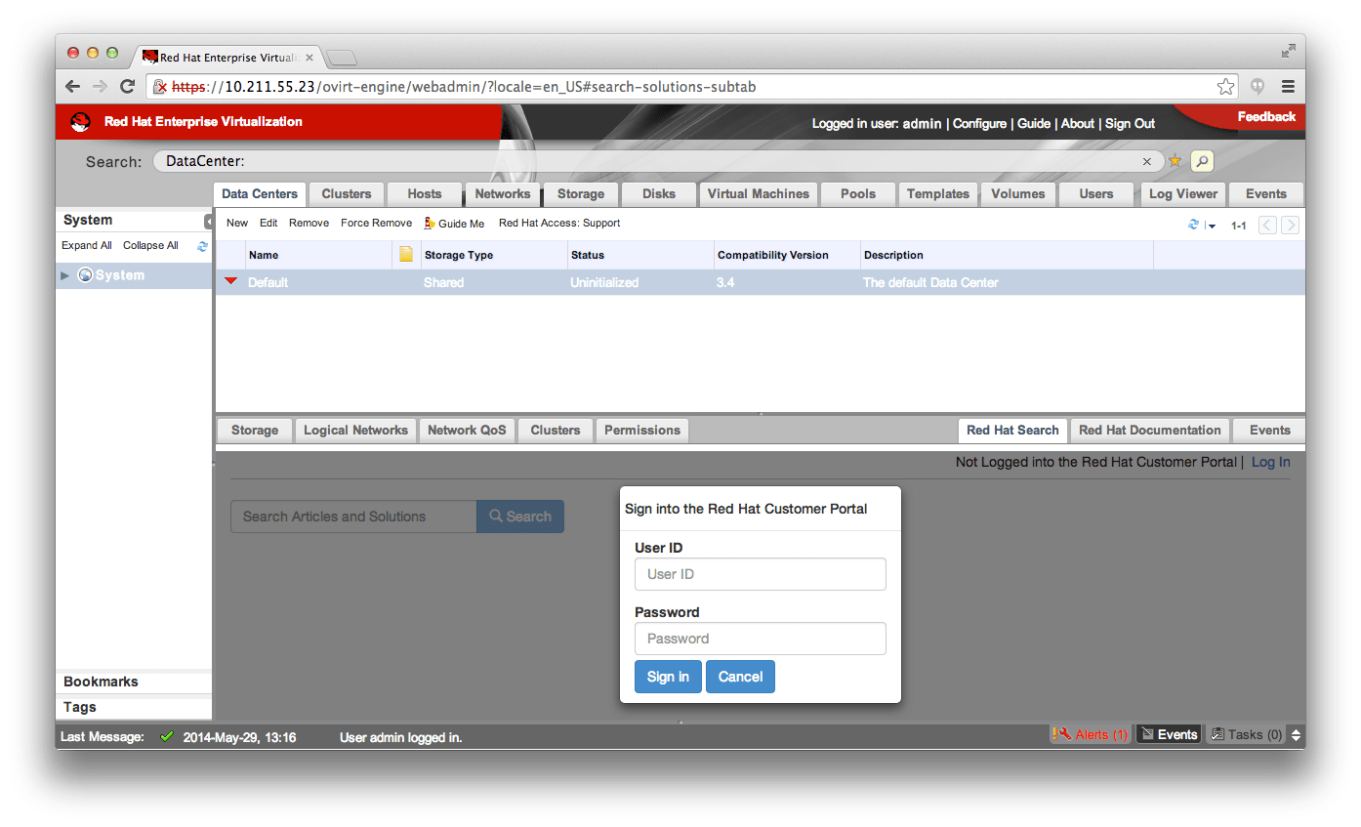Open search with the magnifier icon
The width and height of the screenshot is (1361, 827).
(x=1202, y=160)
